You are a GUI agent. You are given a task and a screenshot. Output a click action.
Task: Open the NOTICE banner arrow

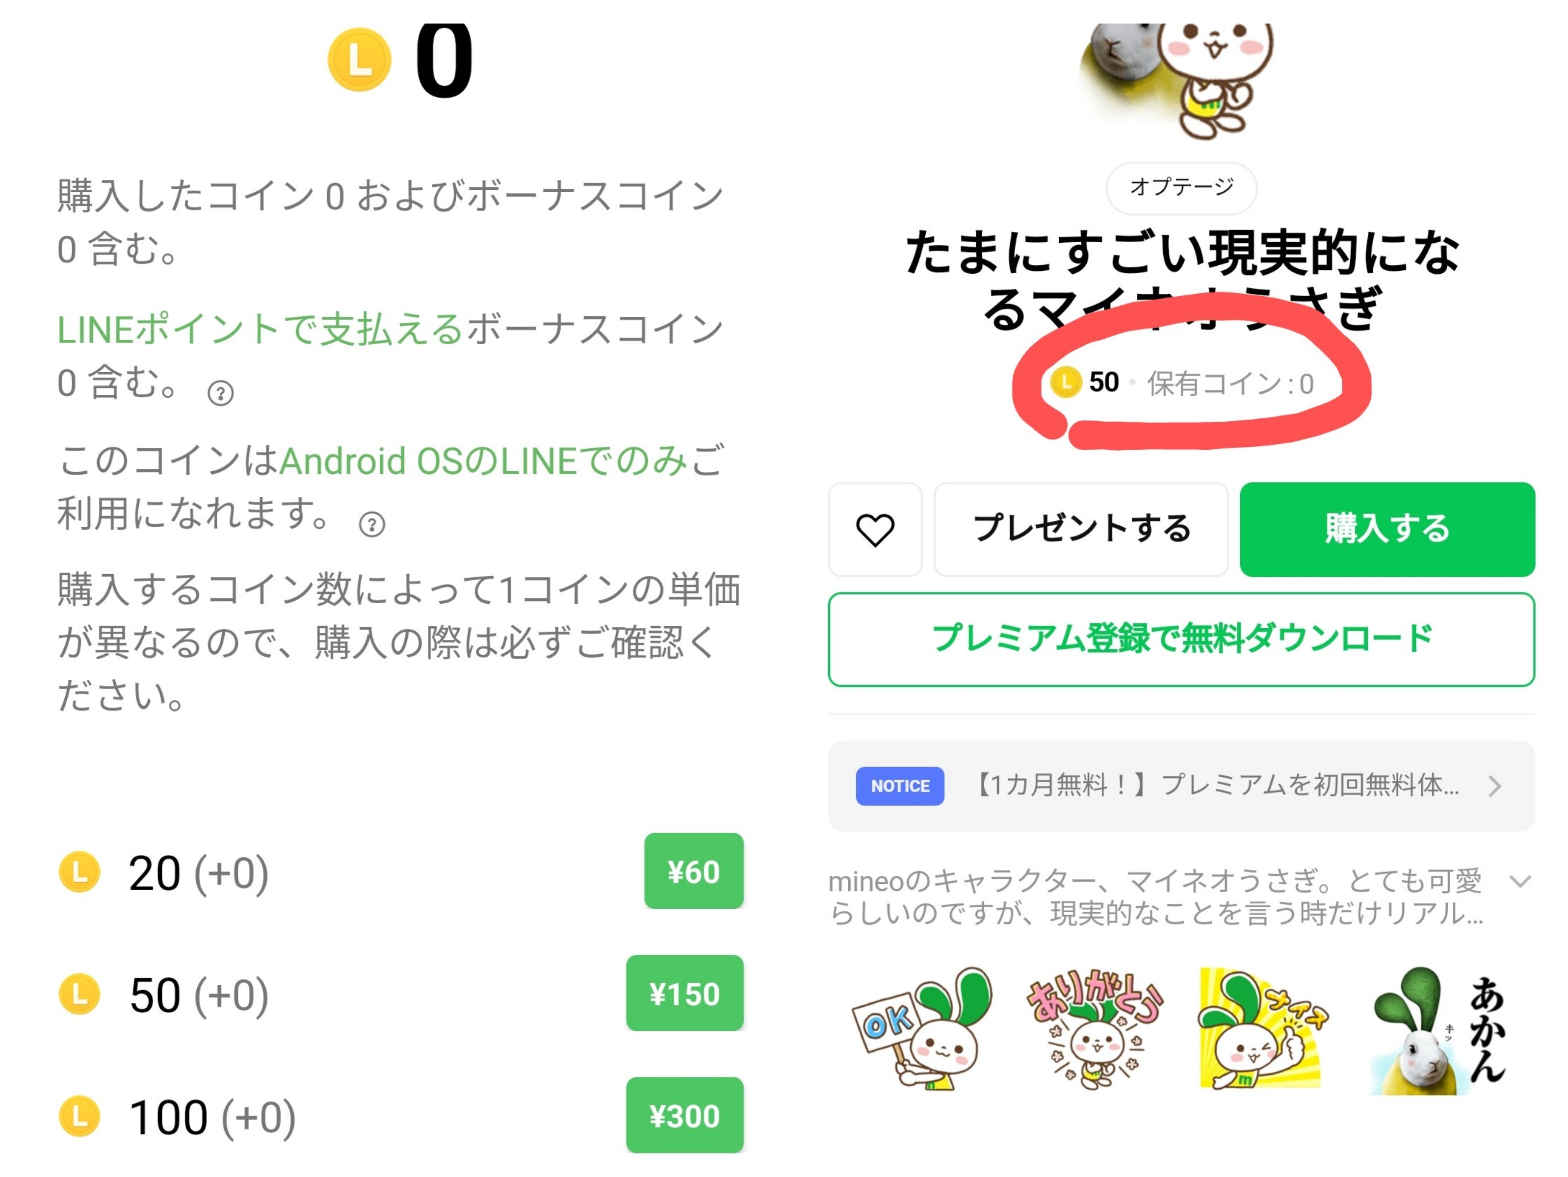point(1495,786)
